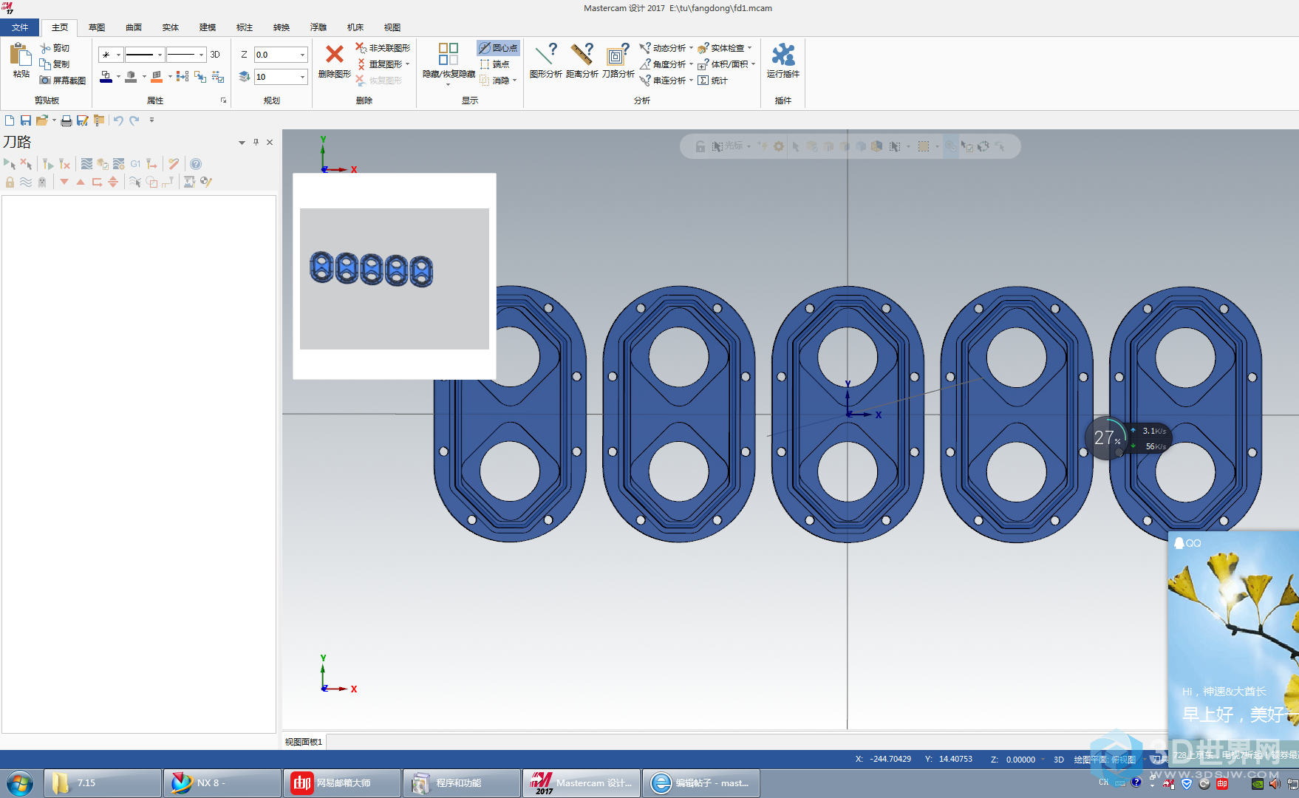Toggle the ghost display icon in 刀路 panel
1299x798 pixels.
click(42, 182)
